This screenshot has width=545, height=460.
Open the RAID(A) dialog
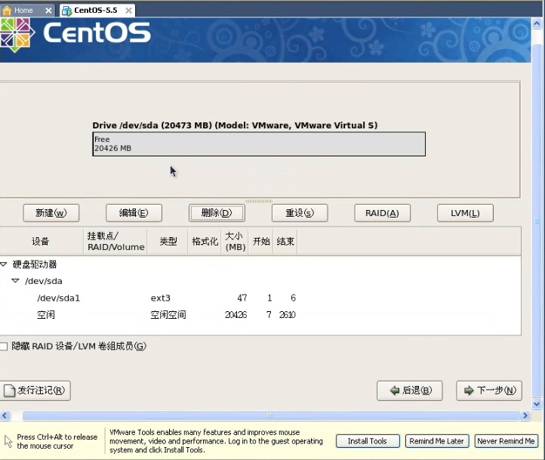click(383, 213)
